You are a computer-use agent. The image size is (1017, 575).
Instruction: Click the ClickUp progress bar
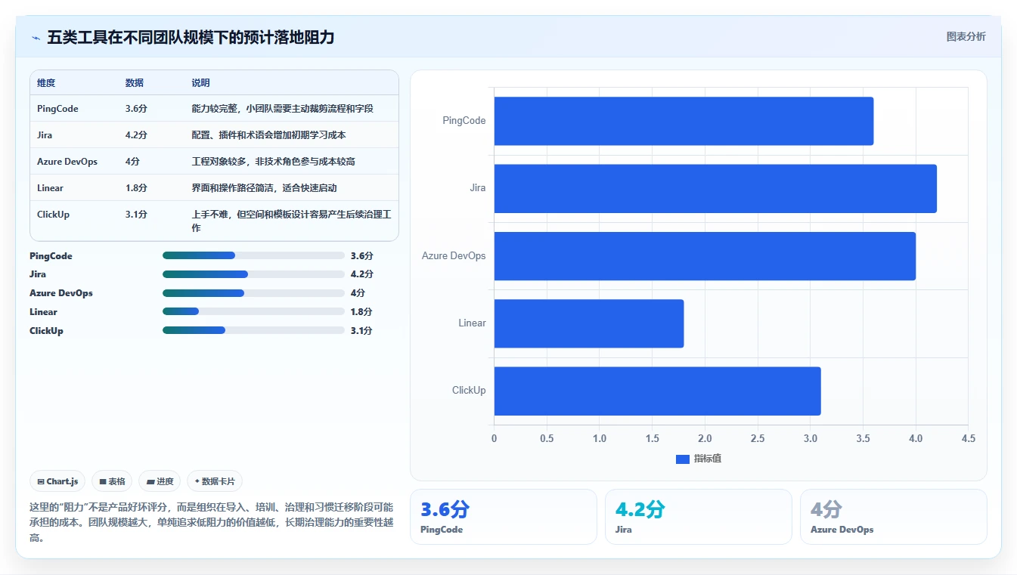253,330
